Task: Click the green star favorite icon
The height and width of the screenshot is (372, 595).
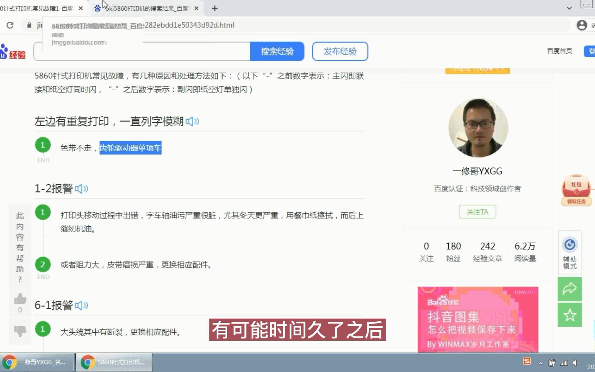Action: [570, 315]
